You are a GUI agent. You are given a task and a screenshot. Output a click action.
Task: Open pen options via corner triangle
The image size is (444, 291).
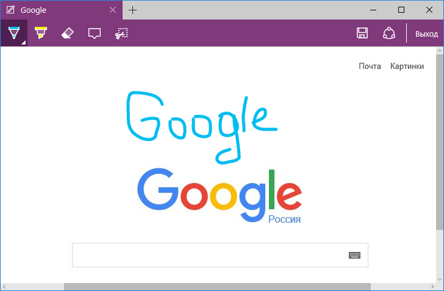[24, 43]
